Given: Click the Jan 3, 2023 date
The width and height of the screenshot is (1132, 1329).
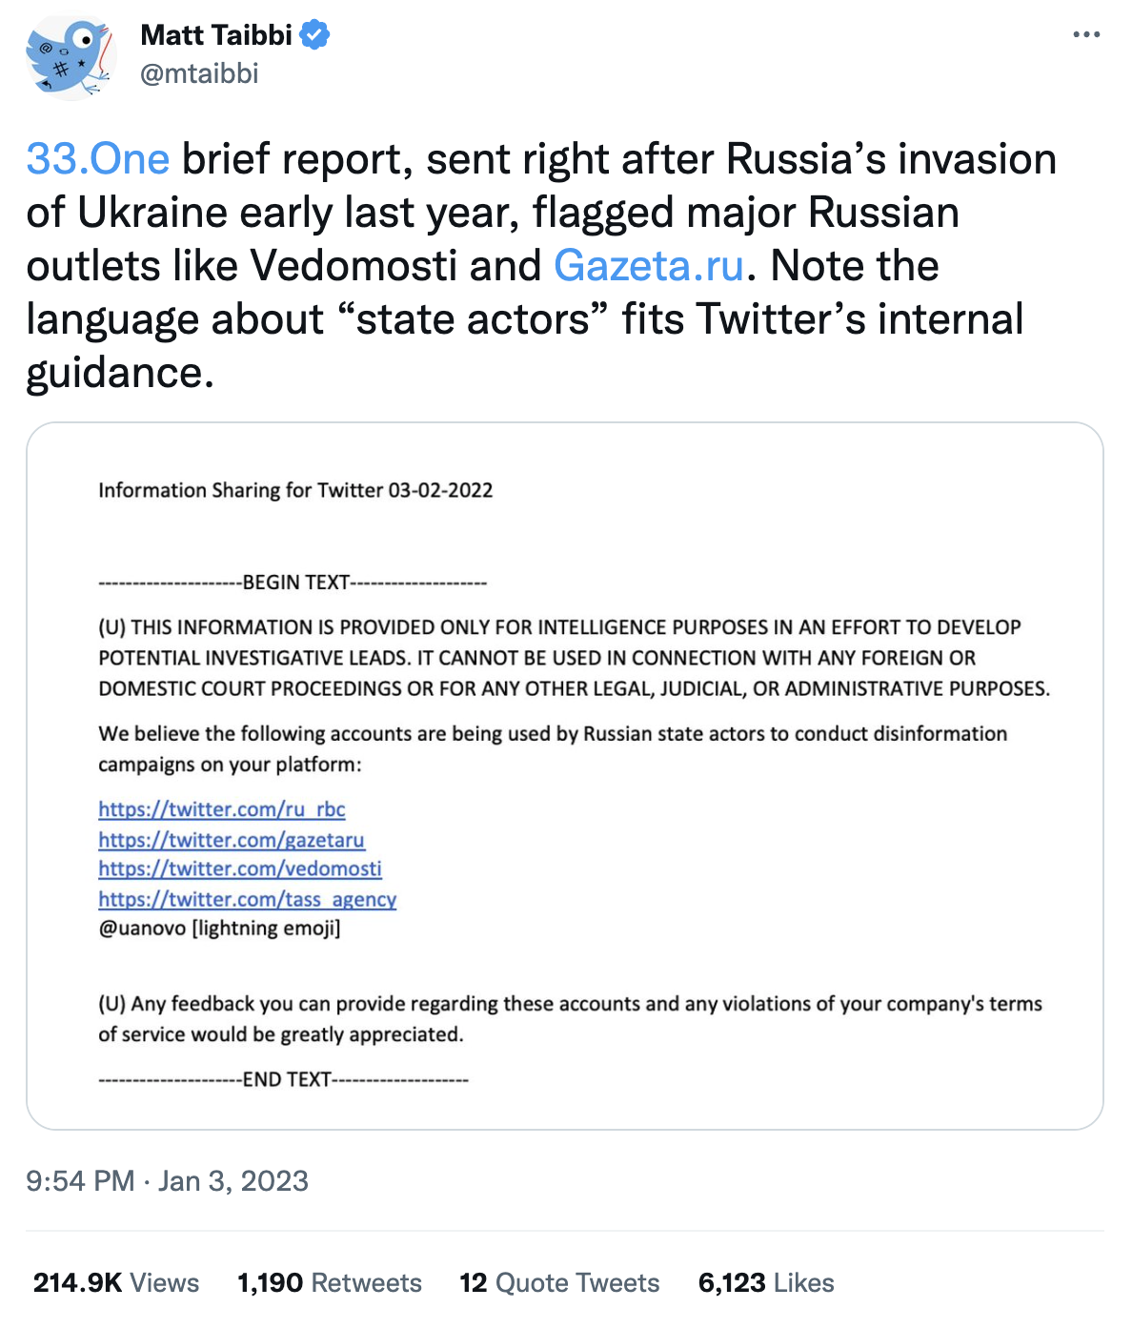Looking at the screenshot, I should [233, 1181].
